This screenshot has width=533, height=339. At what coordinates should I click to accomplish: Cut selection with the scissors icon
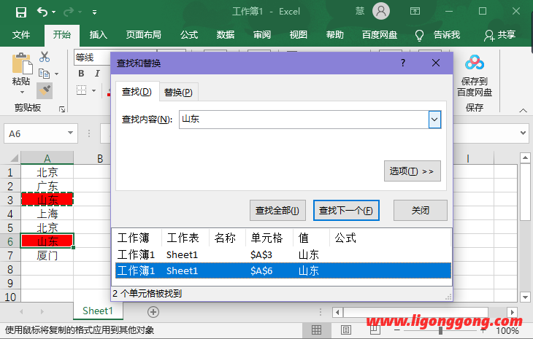(x=45, y=57)
